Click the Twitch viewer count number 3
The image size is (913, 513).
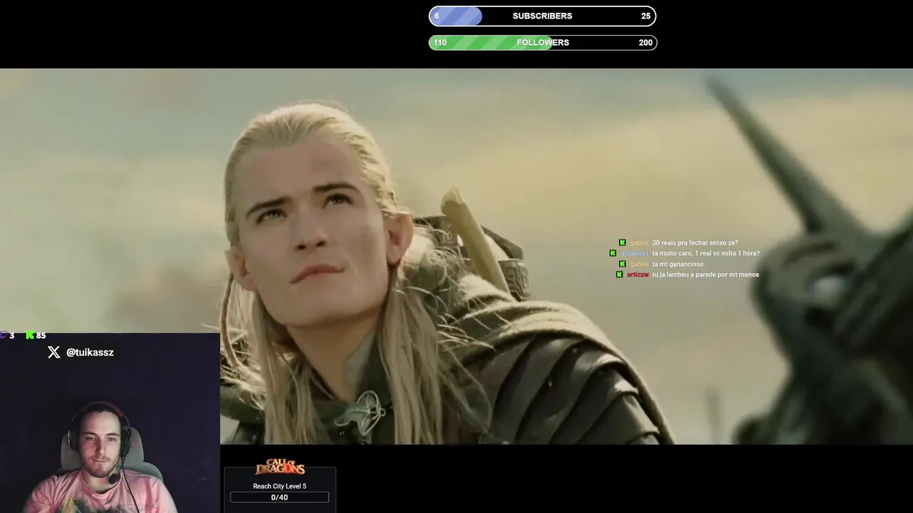coord(12,335)
